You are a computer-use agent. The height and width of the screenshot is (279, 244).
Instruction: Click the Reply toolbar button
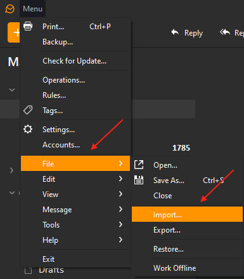(x=187, y=33)
